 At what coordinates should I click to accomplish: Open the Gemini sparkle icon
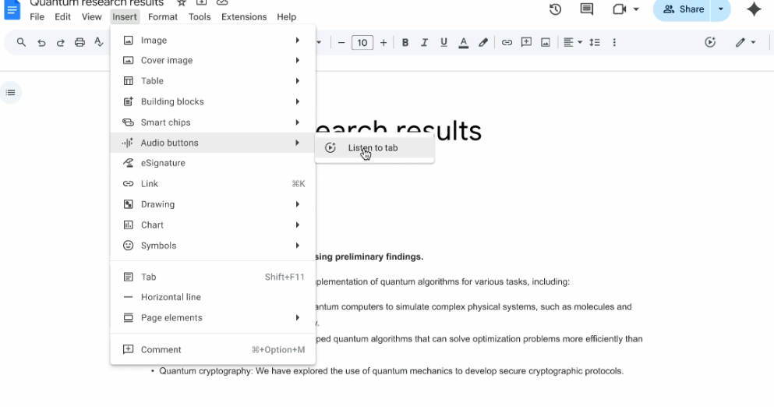(x=753, y=9)
